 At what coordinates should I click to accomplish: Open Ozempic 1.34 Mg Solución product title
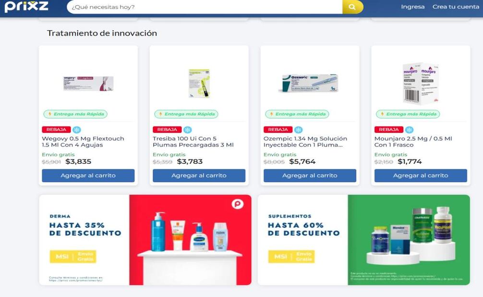[x=305, y=142]
